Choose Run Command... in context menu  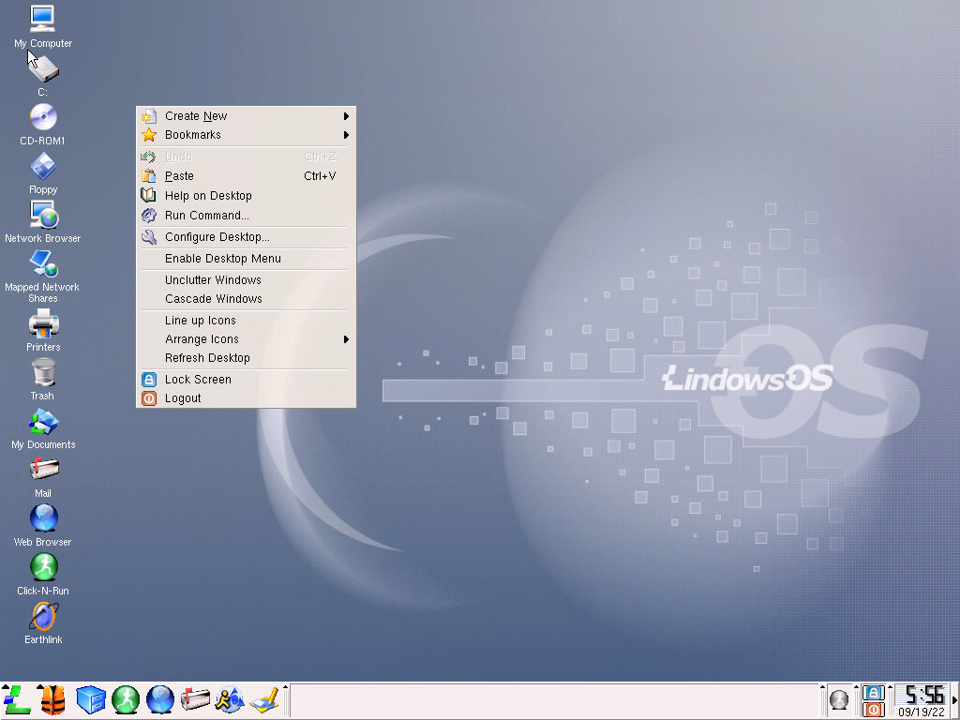coord(207,216)
